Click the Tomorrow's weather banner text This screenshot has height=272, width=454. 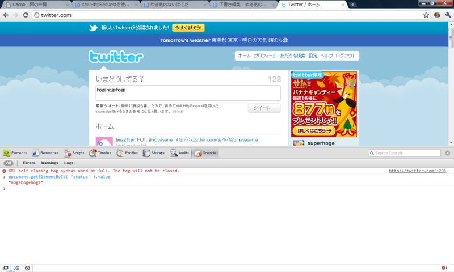(x=224, y=40)
